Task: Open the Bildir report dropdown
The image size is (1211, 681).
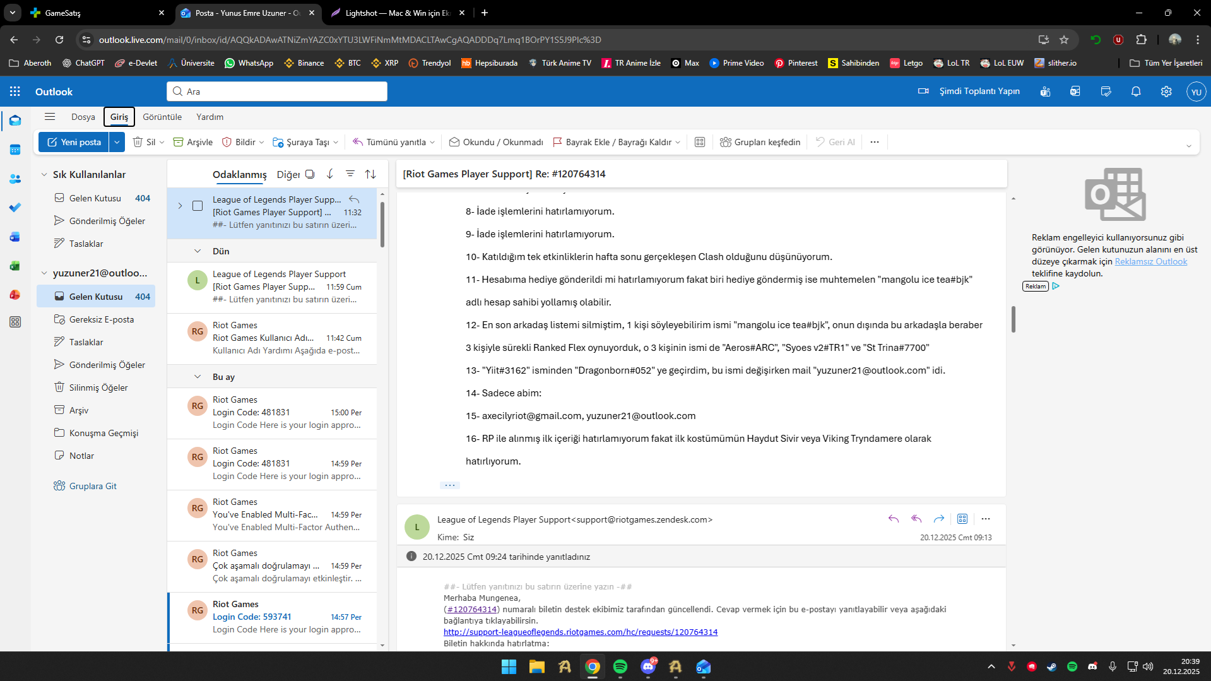Action: point(261,143)
